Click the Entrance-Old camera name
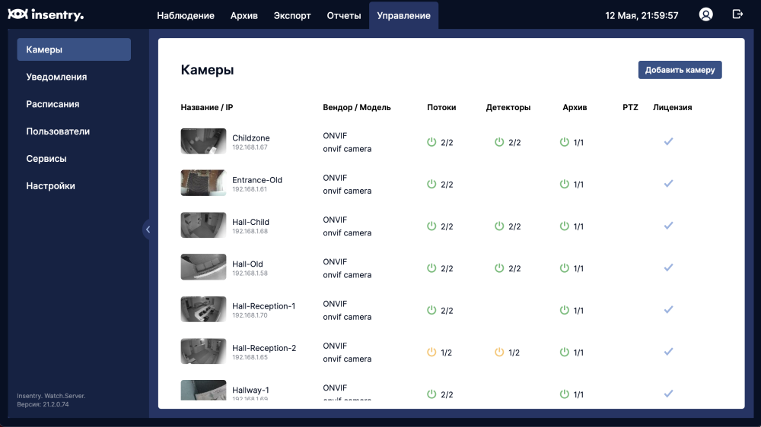Viewport: 761px width, 427px height. [x=257, y=180]
